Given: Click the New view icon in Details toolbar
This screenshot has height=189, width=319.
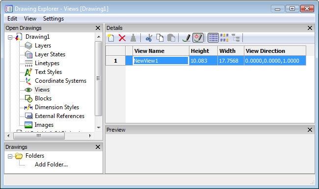Looking at the screenshot, I should point(111,38).
